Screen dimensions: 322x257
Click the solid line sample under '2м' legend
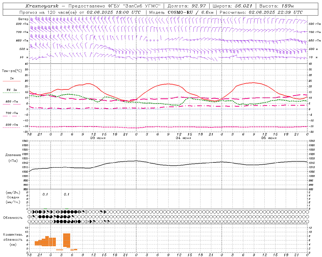click(12, 81)
